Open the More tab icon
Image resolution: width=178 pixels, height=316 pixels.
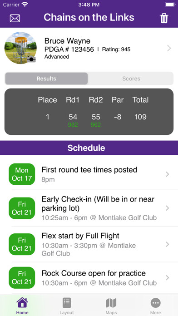pos(155,303)
